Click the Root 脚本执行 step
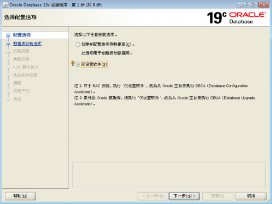The height and width of the screenshot is (204, 272). [x=26, y=67]
